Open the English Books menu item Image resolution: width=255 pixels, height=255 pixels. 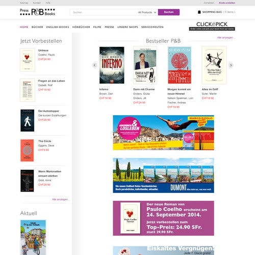[x=58, y=27]
